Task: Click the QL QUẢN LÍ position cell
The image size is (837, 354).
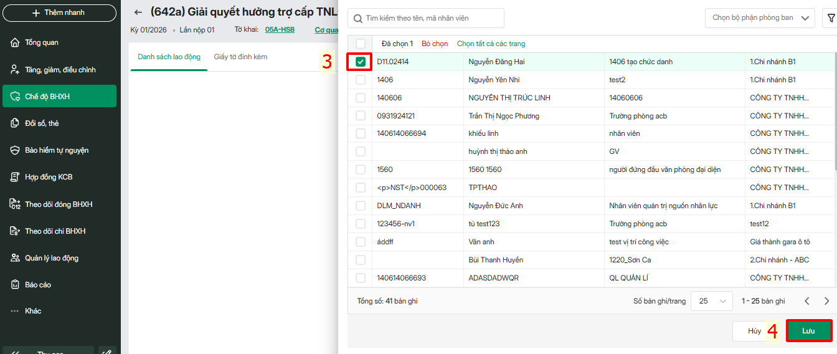Action: click(x=674, y=278)
